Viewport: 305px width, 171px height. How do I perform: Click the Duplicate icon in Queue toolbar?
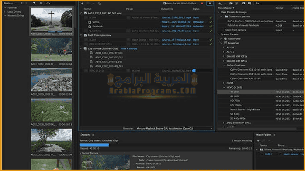pyautogui.click(x=99, y=3)
